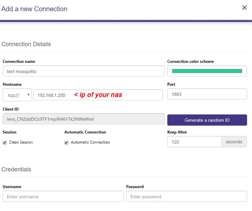
Task: Click the hostname field showing 192.168.1.200
Action: (x=98, y=95)
